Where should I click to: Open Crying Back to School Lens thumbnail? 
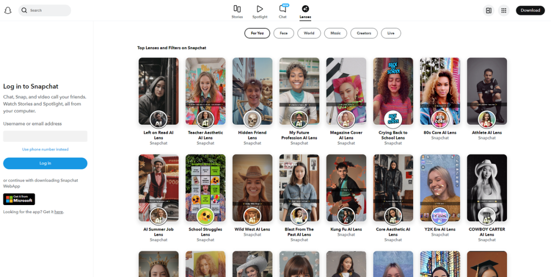(393, 91)
